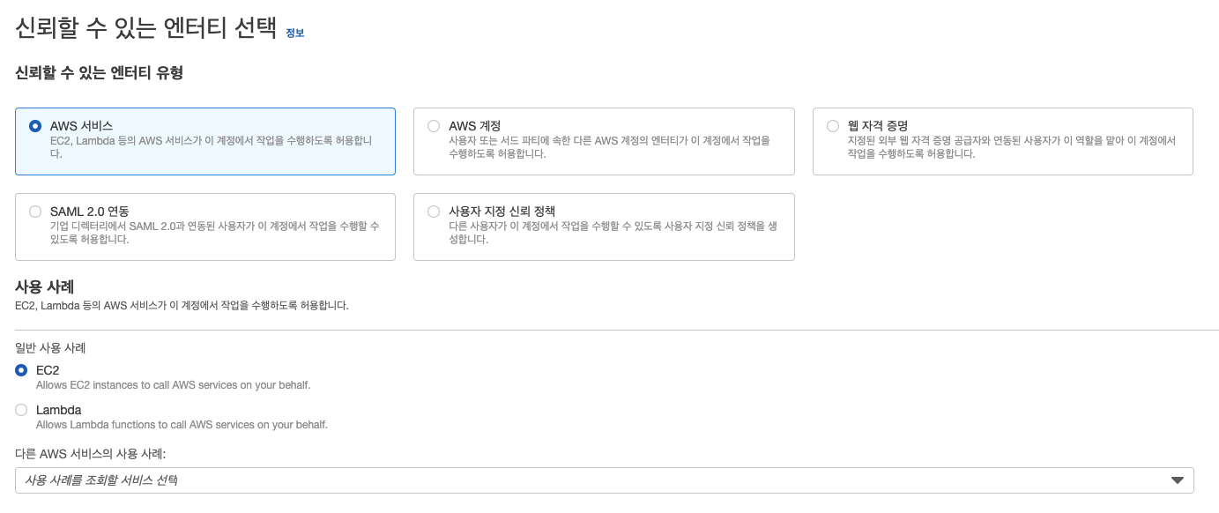The width and height of the screenshot is (1219, 513).
Task: Select the AWS 계정 radio option
Action: tap(434, 126)
